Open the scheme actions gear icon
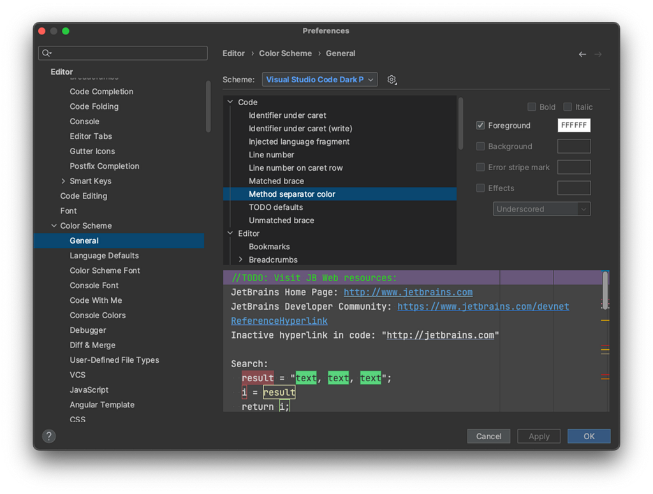653x494 pixels. point(392,80)
